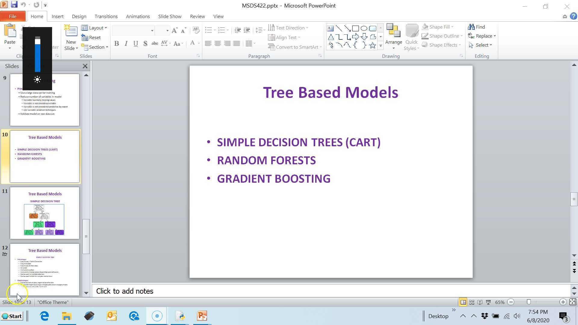Switch to Normal view in status bar

tap(463, 302)
